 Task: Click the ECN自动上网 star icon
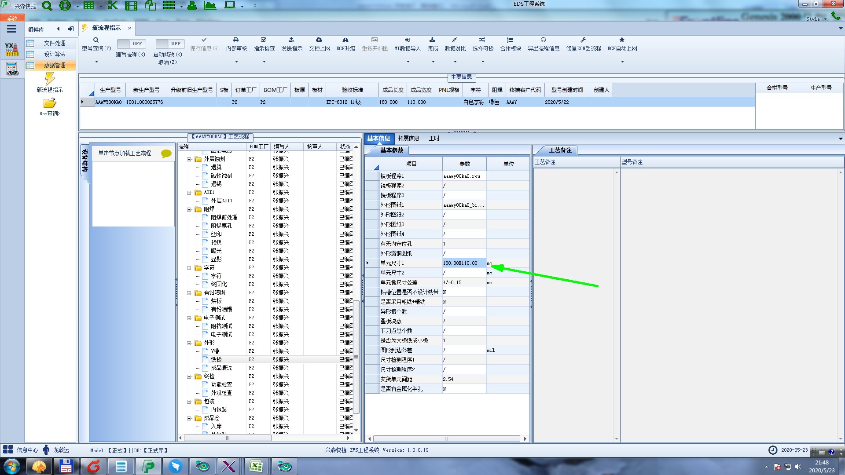(x=622, y=40)
